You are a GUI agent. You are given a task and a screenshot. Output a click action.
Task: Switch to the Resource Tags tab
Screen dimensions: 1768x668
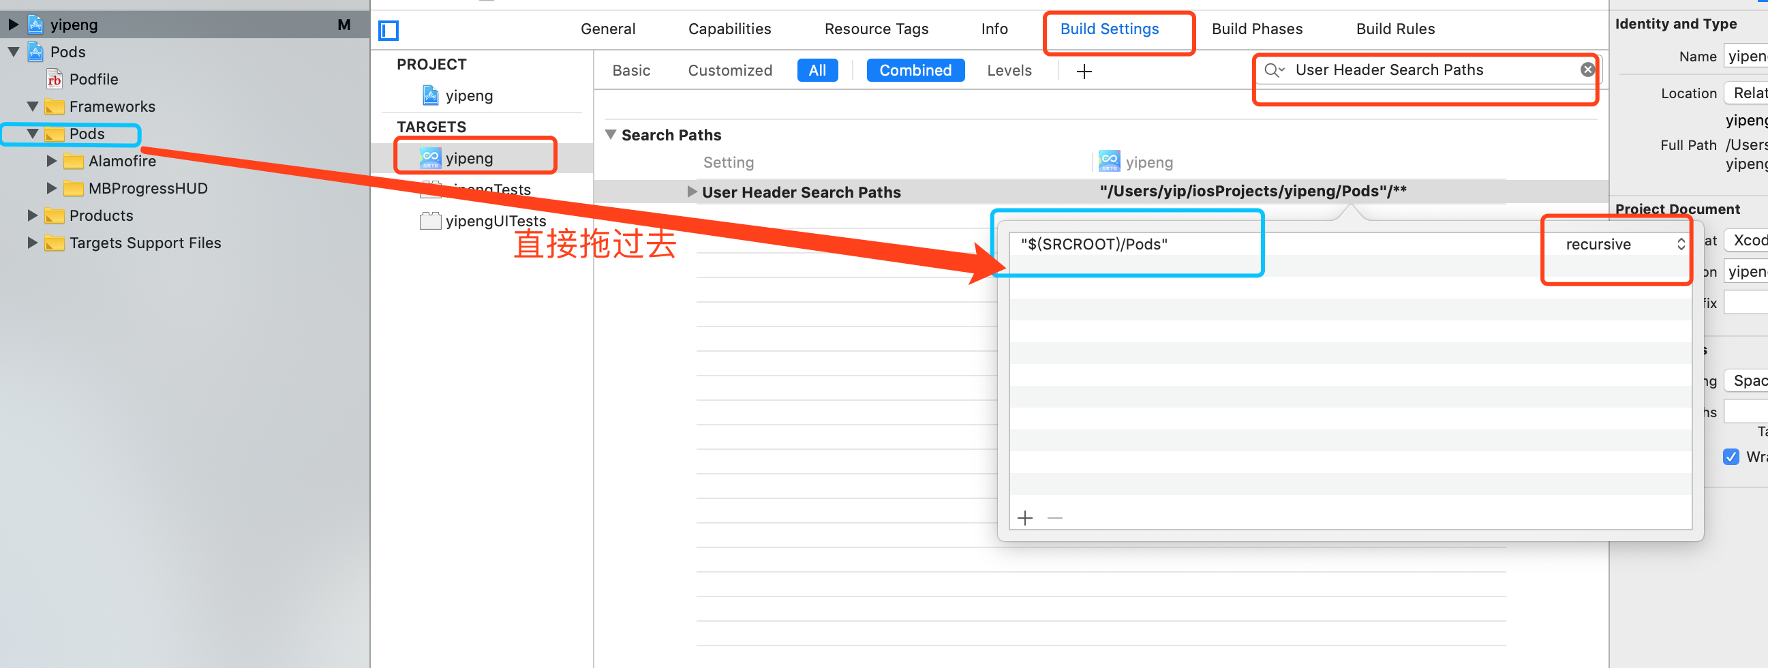click(877, 29)
